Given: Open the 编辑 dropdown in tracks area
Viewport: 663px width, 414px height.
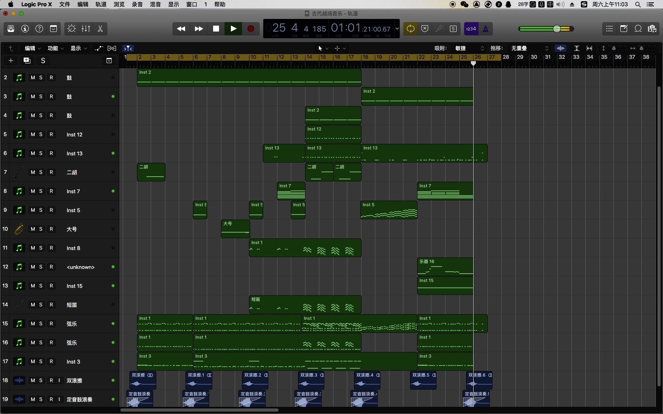Looking at the screenshot, I should click(x=33, y=48).
